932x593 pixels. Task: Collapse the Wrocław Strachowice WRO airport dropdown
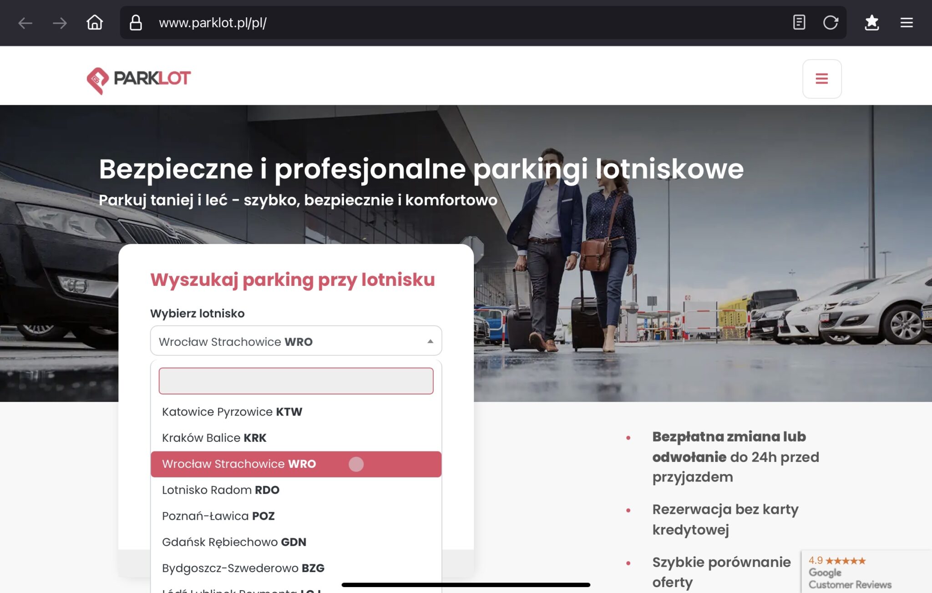click(296, 341)
